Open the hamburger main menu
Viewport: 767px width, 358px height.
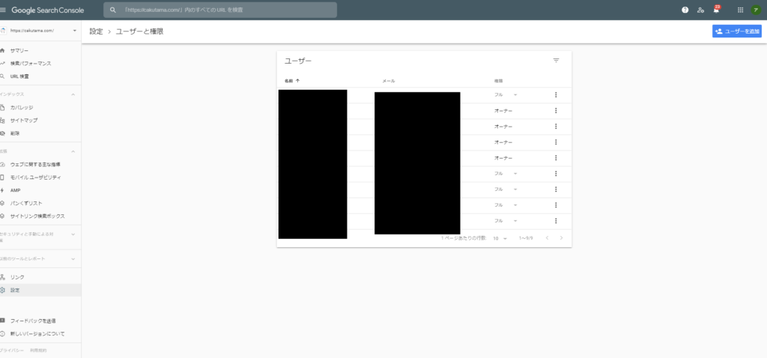click(3, 10)
